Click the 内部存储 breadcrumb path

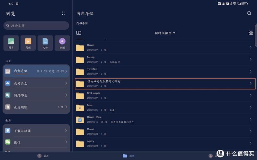tap(82, 23)
